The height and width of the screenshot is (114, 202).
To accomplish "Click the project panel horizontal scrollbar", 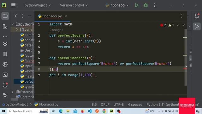I will [x=14, y=100].
